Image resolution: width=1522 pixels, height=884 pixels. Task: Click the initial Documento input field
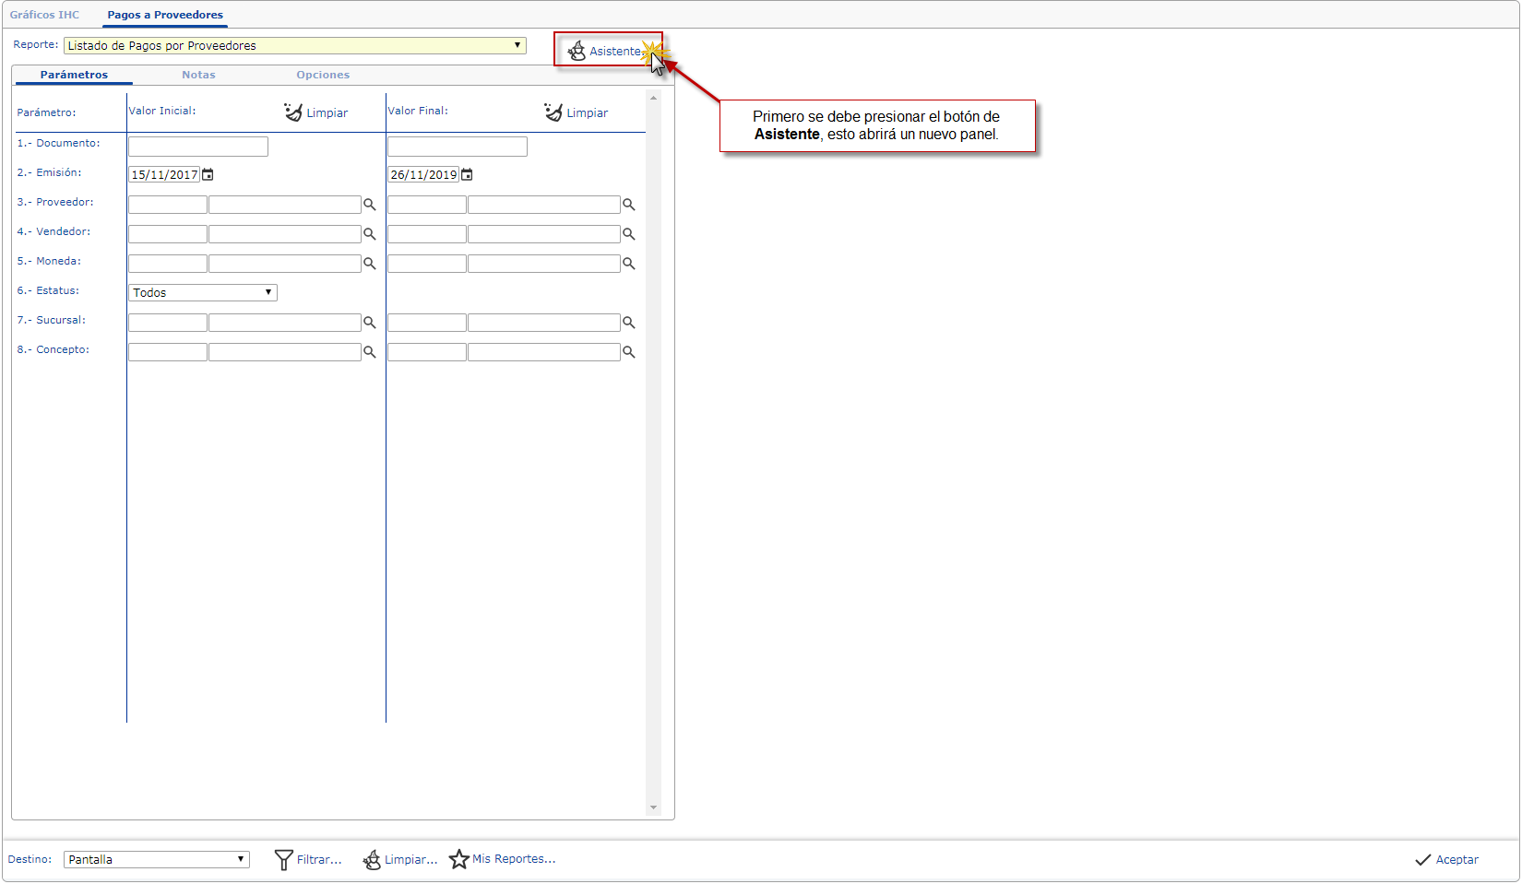point(197,146)
